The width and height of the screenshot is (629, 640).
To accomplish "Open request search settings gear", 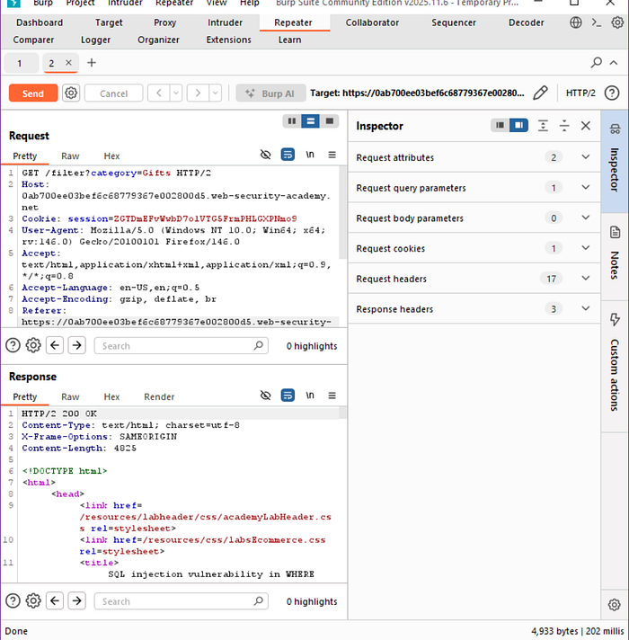I will click(33, 345).
